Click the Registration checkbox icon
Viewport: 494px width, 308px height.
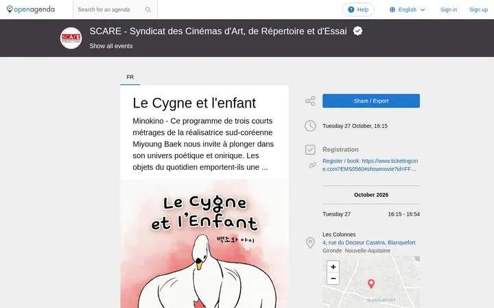[x=310, y=150]
